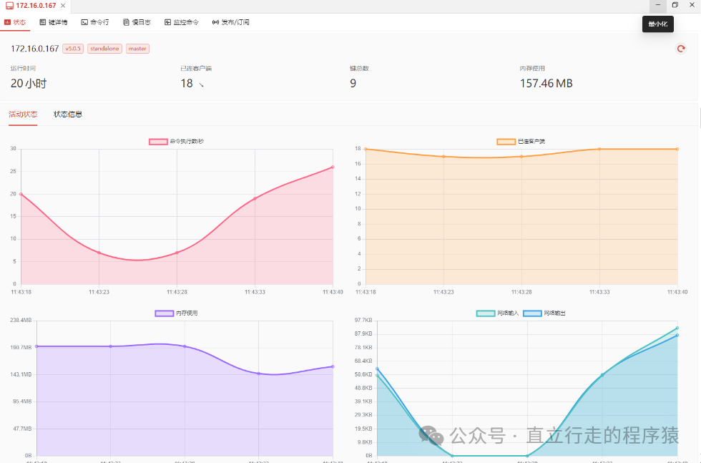Close the 172.16.0.167 connection tab

click(64, 6)
